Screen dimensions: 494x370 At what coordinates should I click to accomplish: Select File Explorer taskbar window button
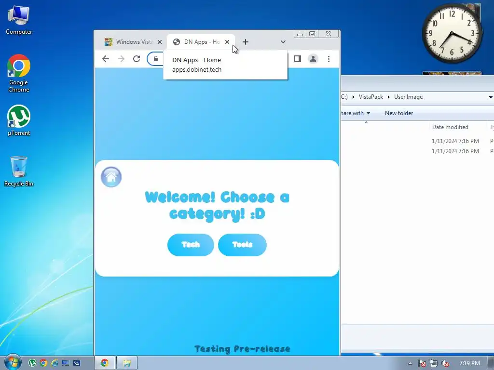click(127, 363)
